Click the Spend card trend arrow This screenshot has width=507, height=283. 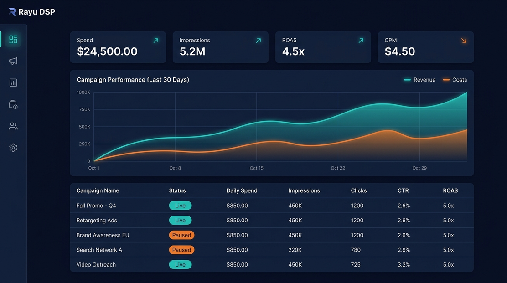pos(156,41)
